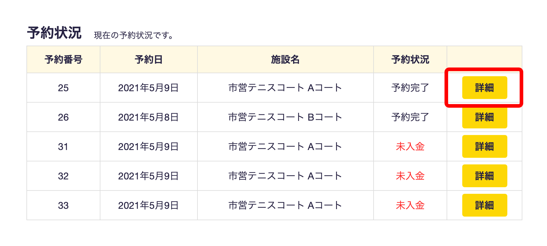This screenshot has width=547, height=246.
Task: Click 予約完了 status for reservation 25
Action: pos(410,88)
